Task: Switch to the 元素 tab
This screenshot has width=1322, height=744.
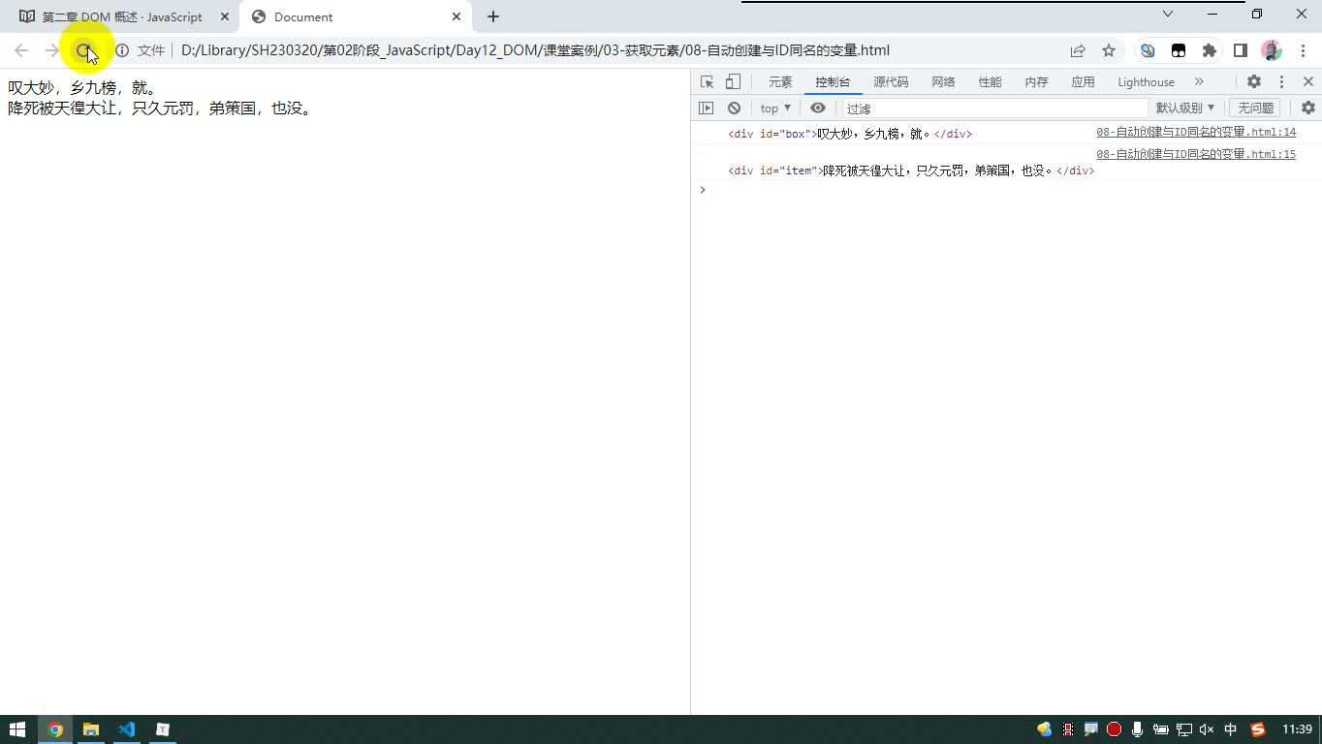Action: [780, 82]
